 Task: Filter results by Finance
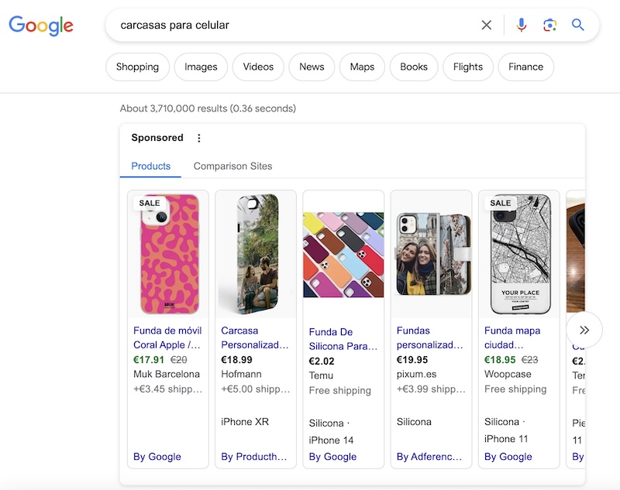(x=525, y=67)
